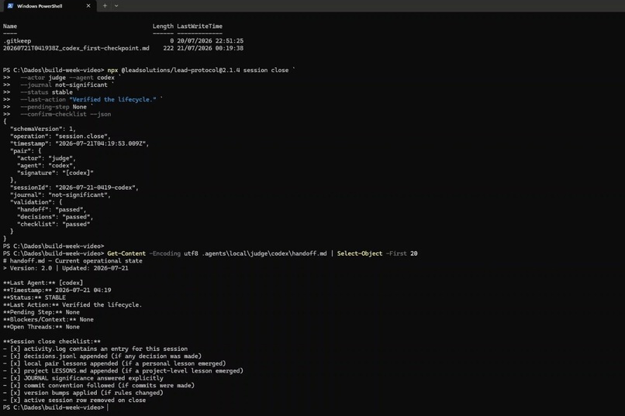Click the "**Status:** STABLE" line
This screenshot has height=416, width=625.
pyautogui.click(x=34, y=297)
